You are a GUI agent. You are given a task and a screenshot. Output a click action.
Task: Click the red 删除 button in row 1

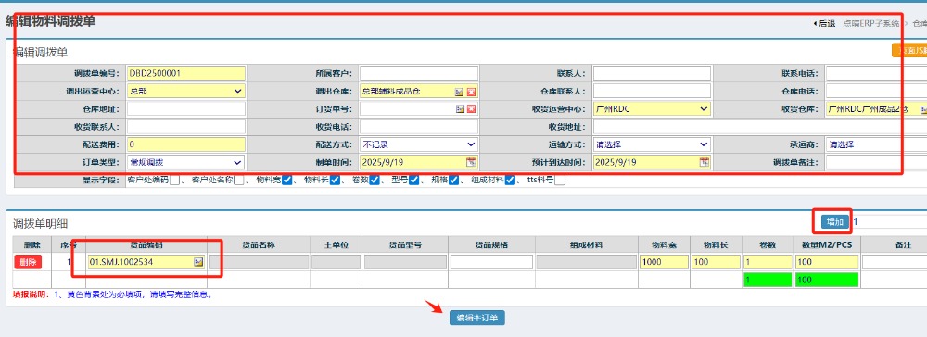(x=29, y=262)
